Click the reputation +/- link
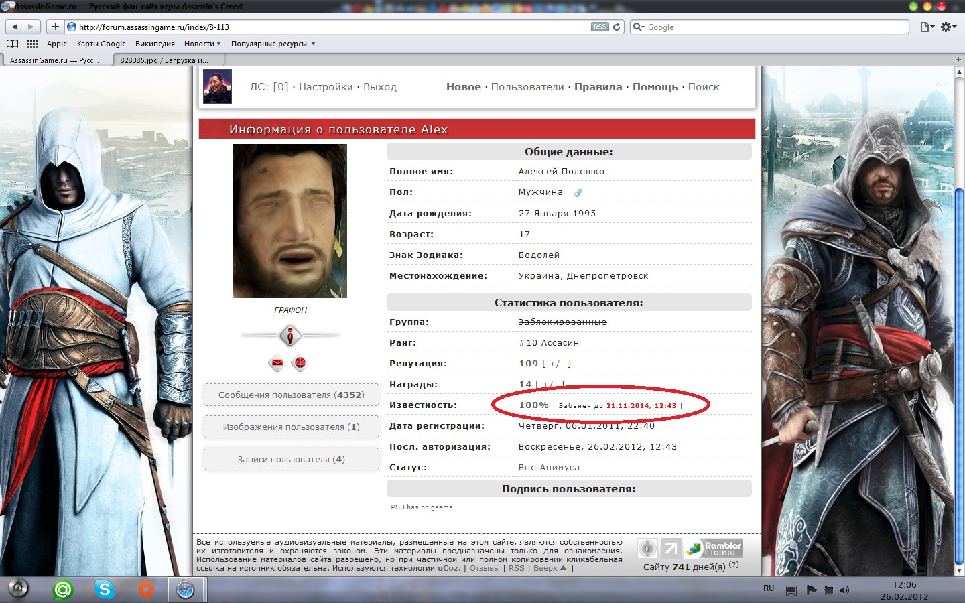The width and height of the screenshot is (965, 603). pyautogui.click(x=556, y=364)
